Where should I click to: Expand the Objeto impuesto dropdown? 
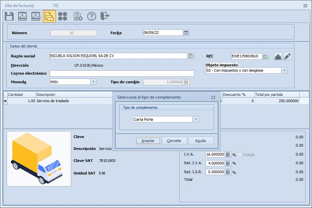pos(284,70)
